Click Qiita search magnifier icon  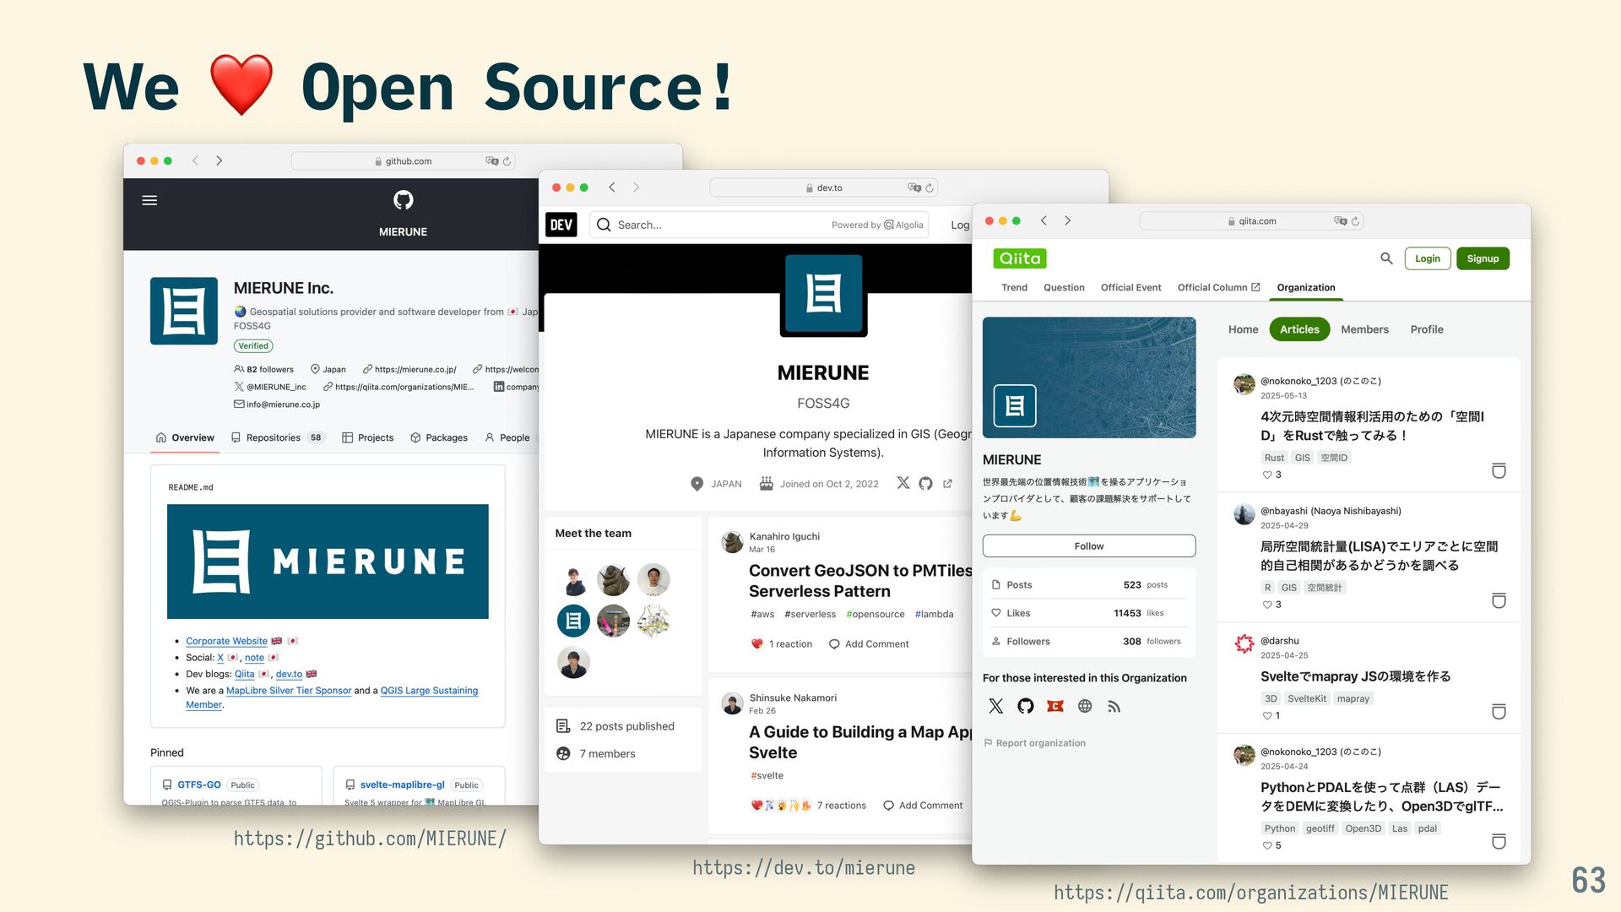point(1386,258)
